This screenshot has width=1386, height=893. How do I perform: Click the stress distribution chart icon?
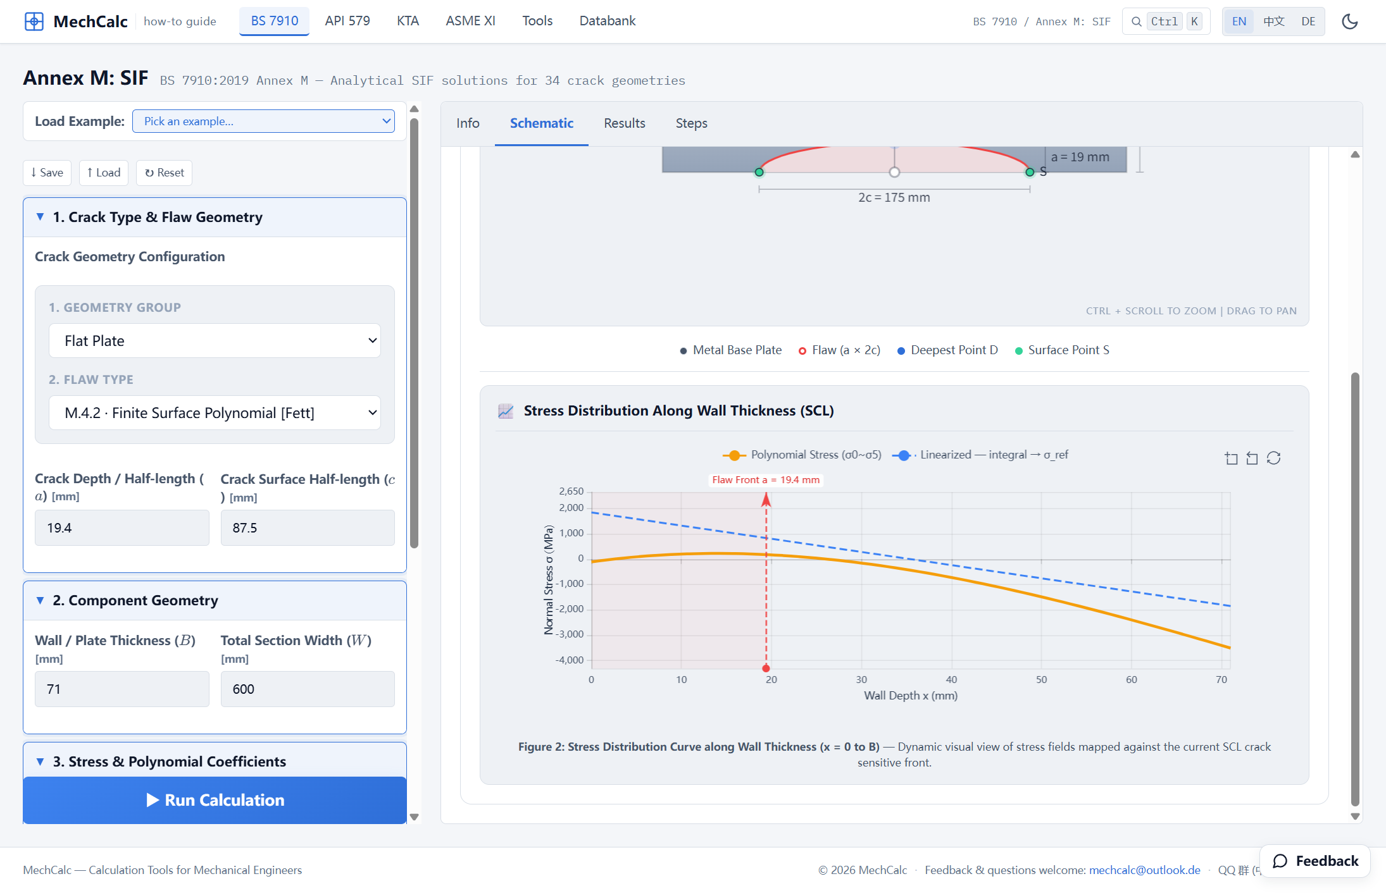506,411
